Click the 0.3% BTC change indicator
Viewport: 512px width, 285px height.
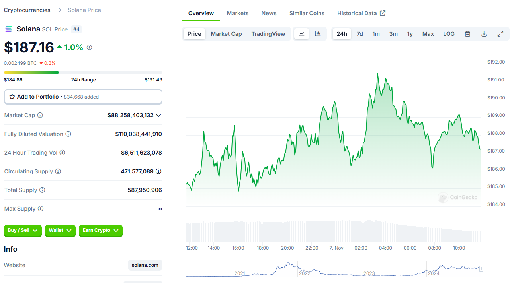(47, 63)
